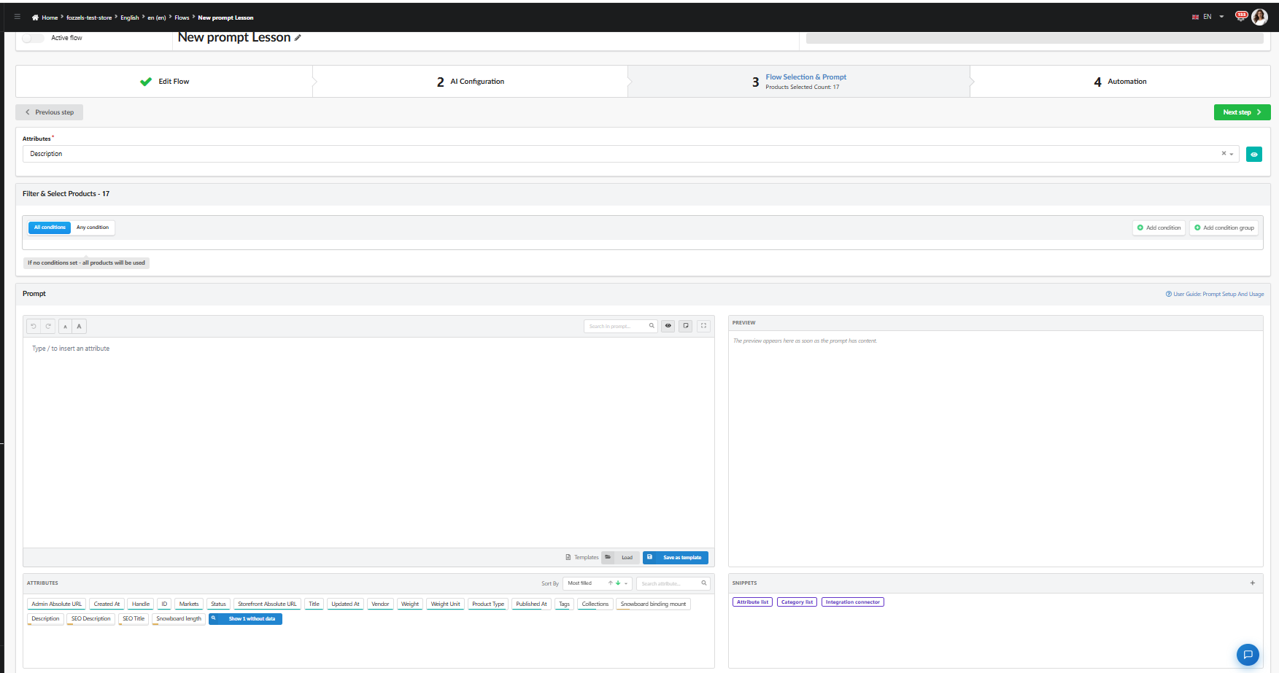This screenshot has width=1279, height=673.
Task: Open the Templates link
Action: pyautogui.click(x=582, y=557)
